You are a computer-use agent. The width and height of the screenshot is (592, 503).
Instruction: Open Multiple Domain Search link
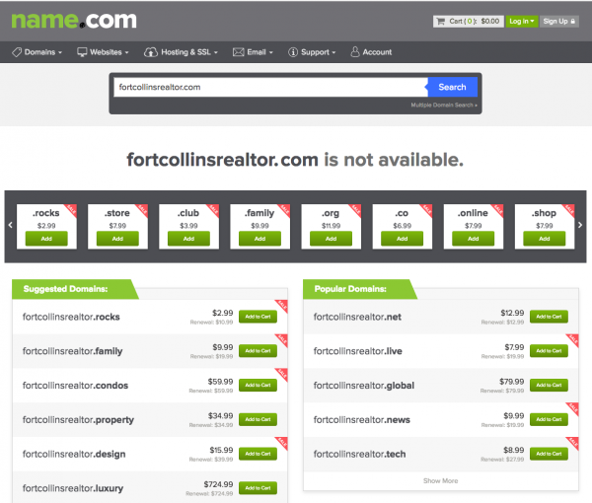pyautogui.click(x=444, y=105)
